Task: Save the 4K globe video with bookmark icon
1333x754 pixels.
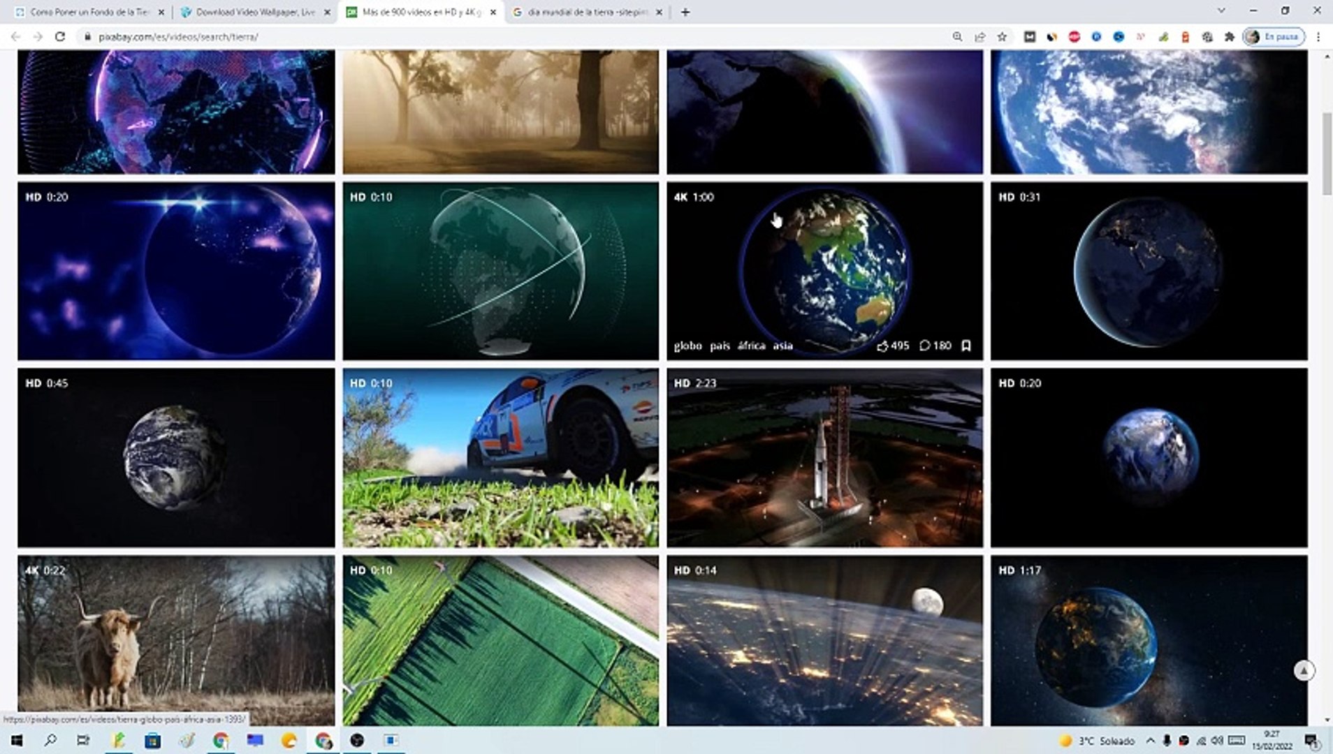Action: point(966,346)
